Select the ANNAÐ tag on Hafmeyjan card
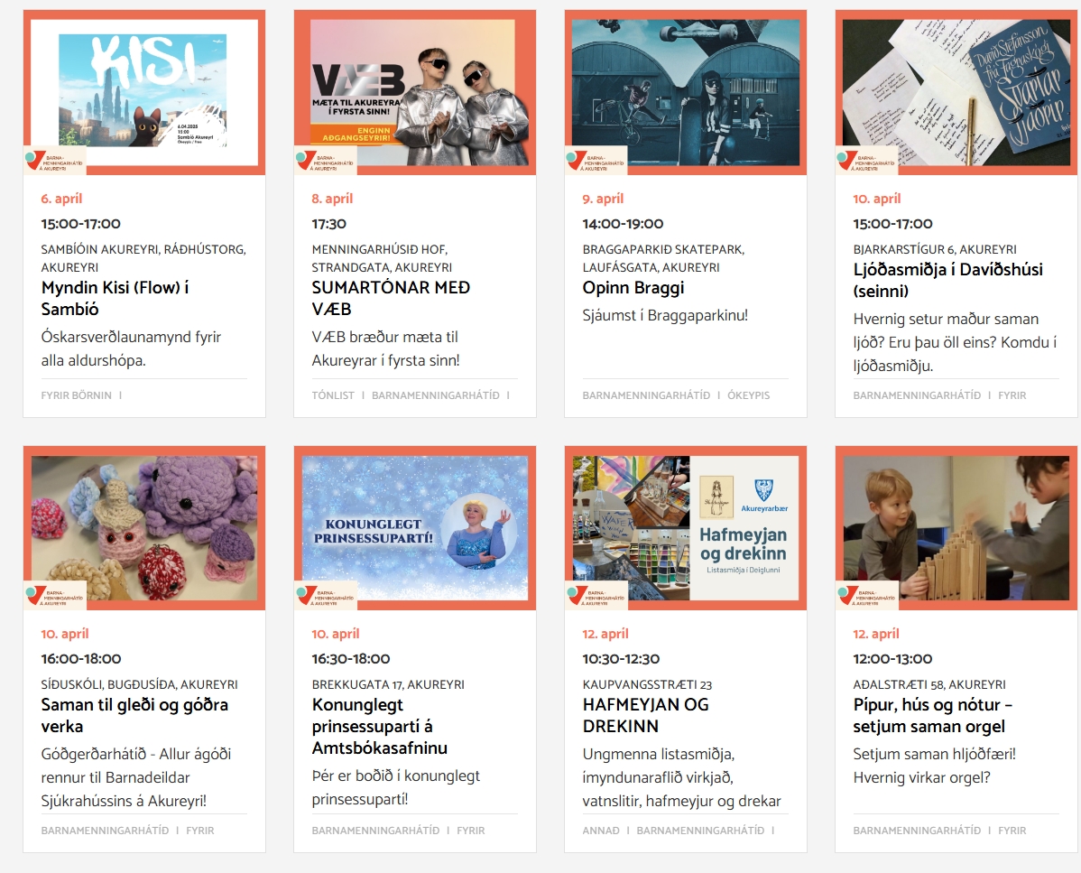Viewport: 1081px width, 873px height. 601,831
